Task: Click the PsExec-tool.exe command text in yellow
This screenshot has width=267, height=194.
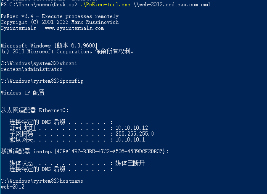Action: click(105, 5)
